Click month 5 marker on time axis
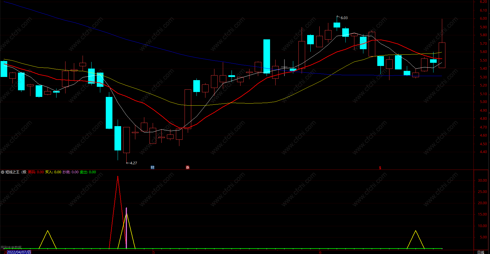This screenshot has width=490, height=254. [x=154, y=252]
